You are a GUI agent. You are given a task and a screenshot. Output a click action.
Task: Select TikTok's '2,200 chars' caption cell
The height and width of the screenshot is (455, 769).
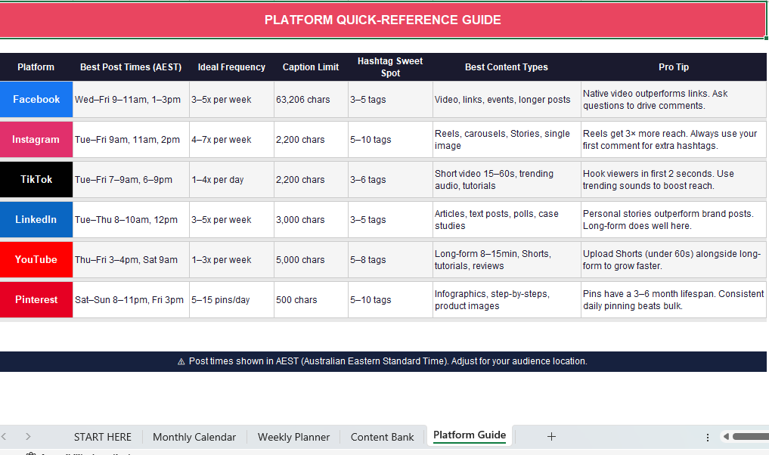311,179
